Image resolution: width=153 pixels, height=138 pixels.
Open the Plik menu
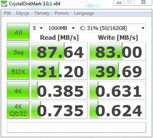[x=7, y=13]
